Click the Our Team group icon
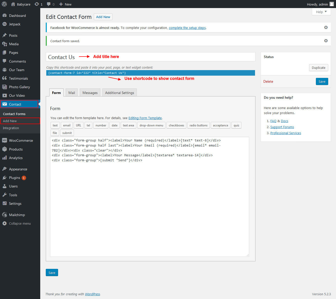Screen dimensions: 336x299 (5, 70)
